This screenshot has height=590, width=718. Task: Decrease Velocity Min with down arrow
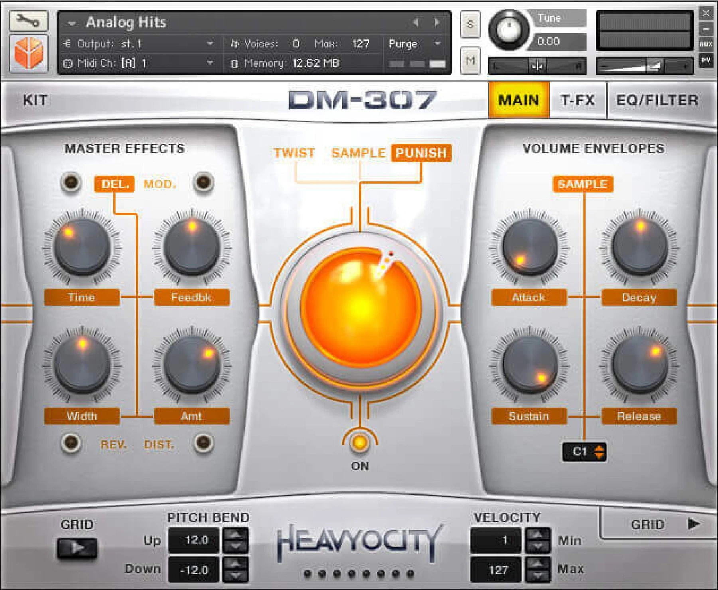pos(538,547)
